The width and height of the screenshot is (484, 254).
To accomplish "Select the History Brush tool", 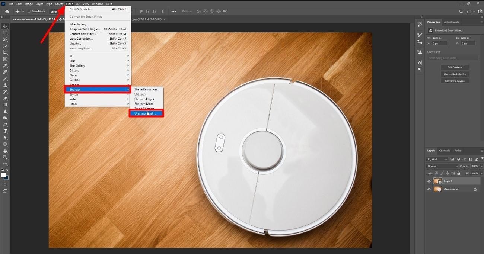I will tap(5, 91).
